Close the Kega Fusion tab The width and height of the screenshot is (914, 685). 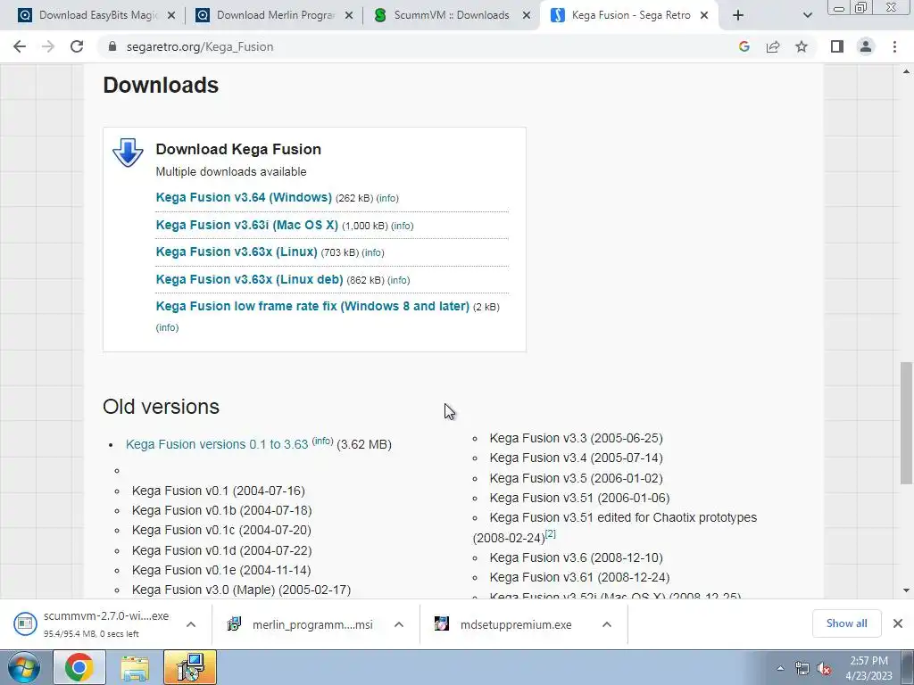[704, 15]
